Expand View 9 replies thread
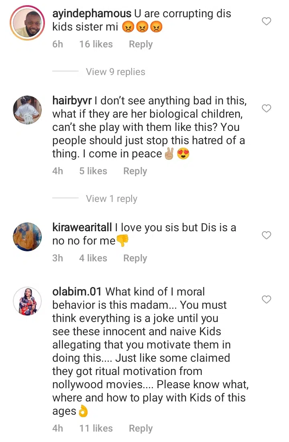The image size is (289, 442). pyautogui.click(x=116, y=72)
